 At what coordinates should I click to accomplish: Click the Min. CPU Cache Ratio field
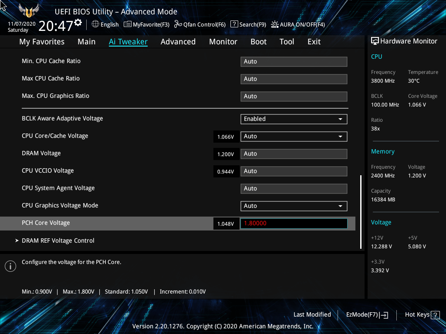(x=294, y=62)
